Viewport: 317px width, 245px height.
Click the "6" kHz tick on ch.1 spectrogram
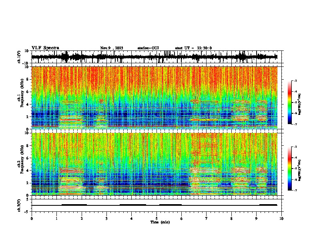(28, 92)
